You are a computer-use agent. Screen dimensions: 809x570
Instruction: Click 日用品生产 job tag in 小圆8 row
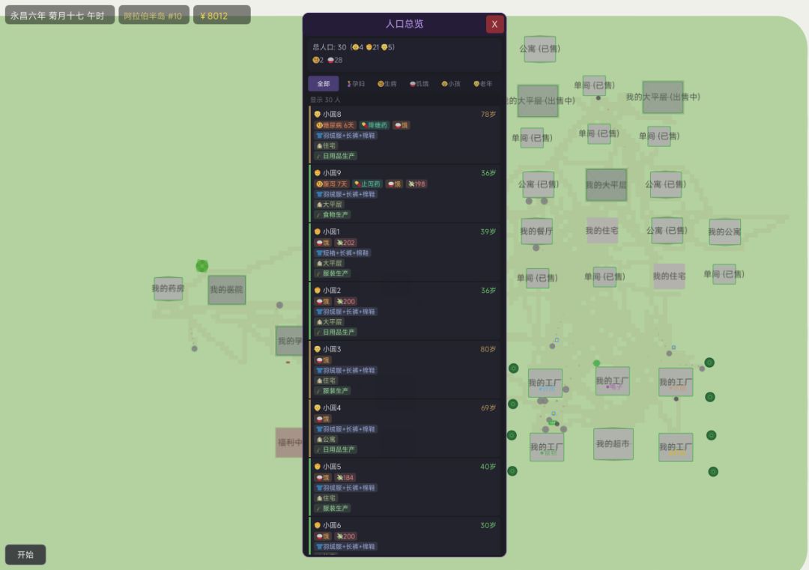tap(336, 156)
